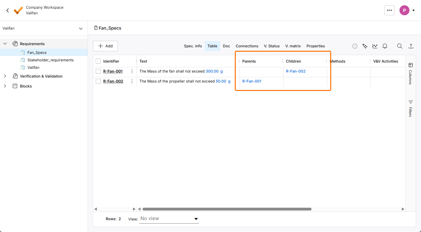
Task: Click the Add button
Action: pos(105,46)
